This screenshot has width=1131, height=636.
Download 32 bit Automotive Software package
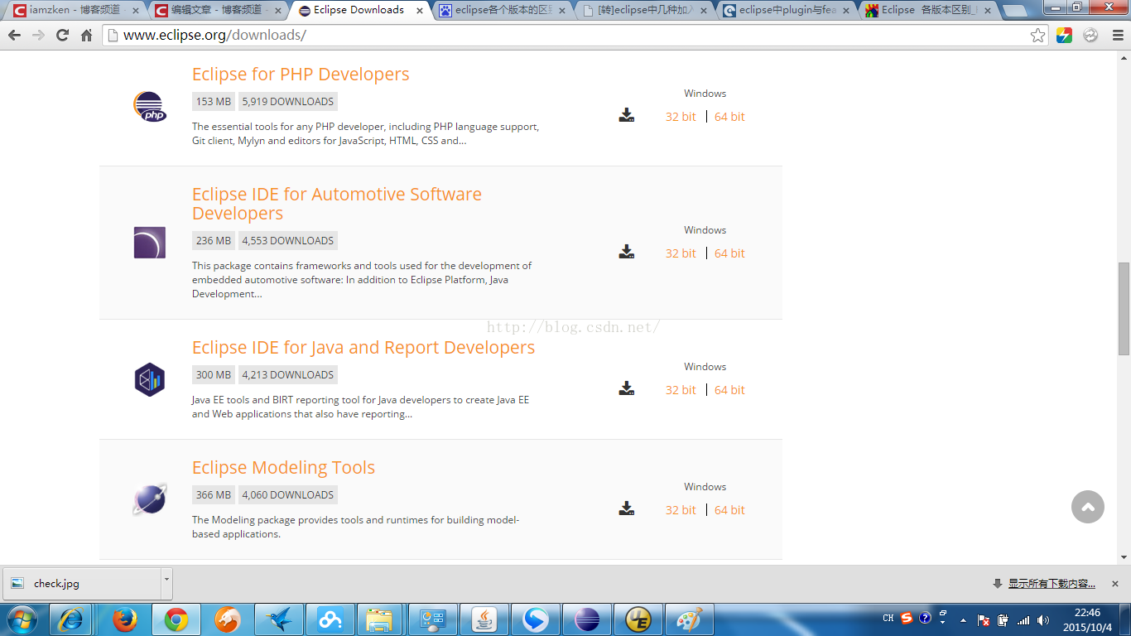pyautogui.click(x=681, y=253)
